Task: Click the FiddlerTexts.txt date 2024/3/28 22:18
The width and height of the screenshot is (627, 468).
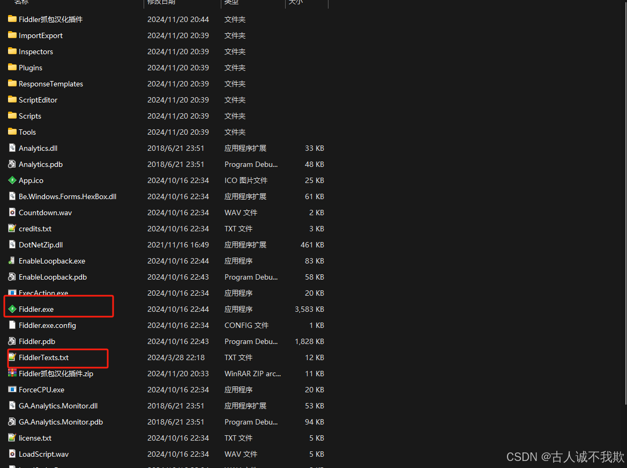Action: (176, 357)
